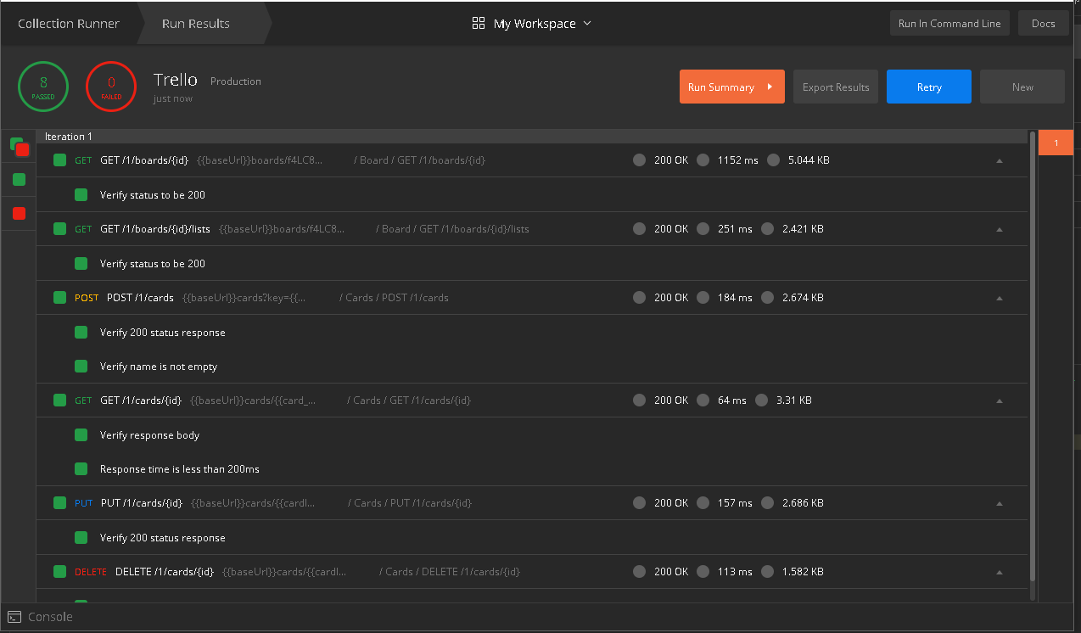Click green status square of PUT /1/cards/{id}
This screenshot has width=1081, height=633.
[59, 503]
